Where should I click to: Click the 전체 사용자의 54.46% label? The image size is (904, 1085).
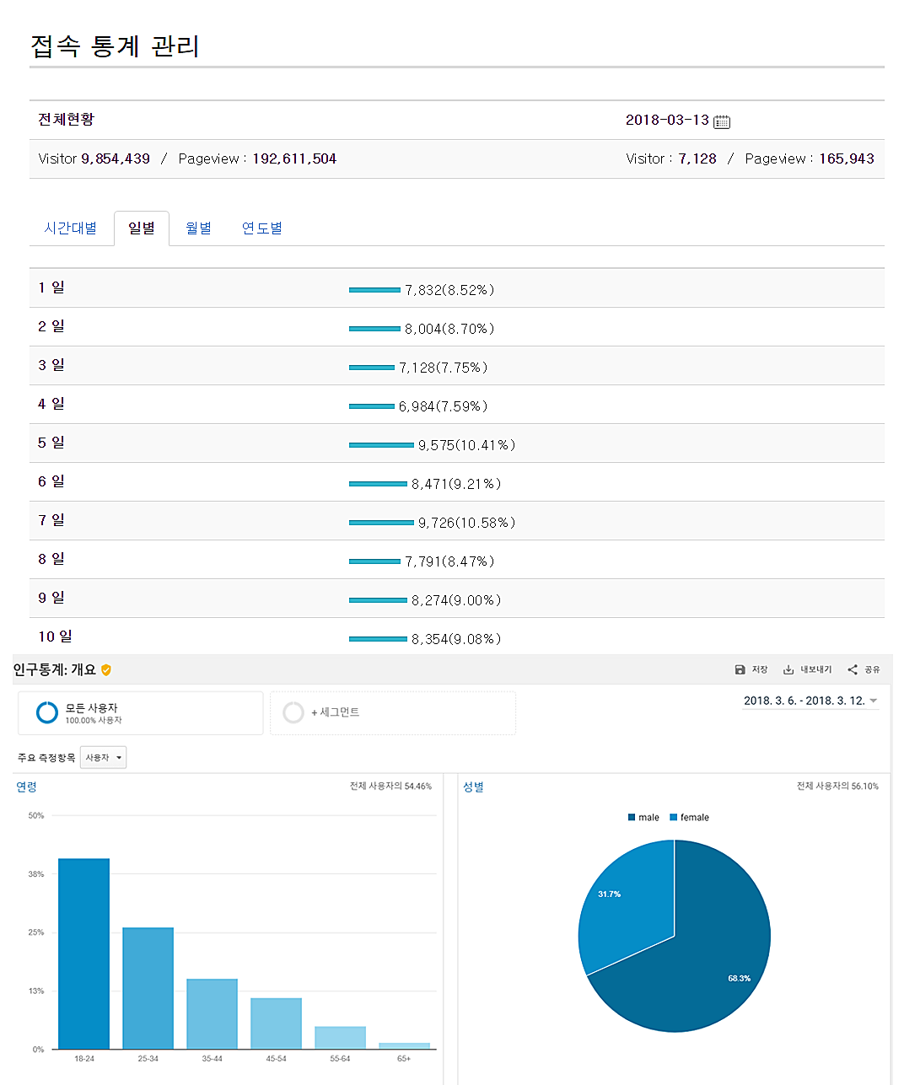point(390,786)
